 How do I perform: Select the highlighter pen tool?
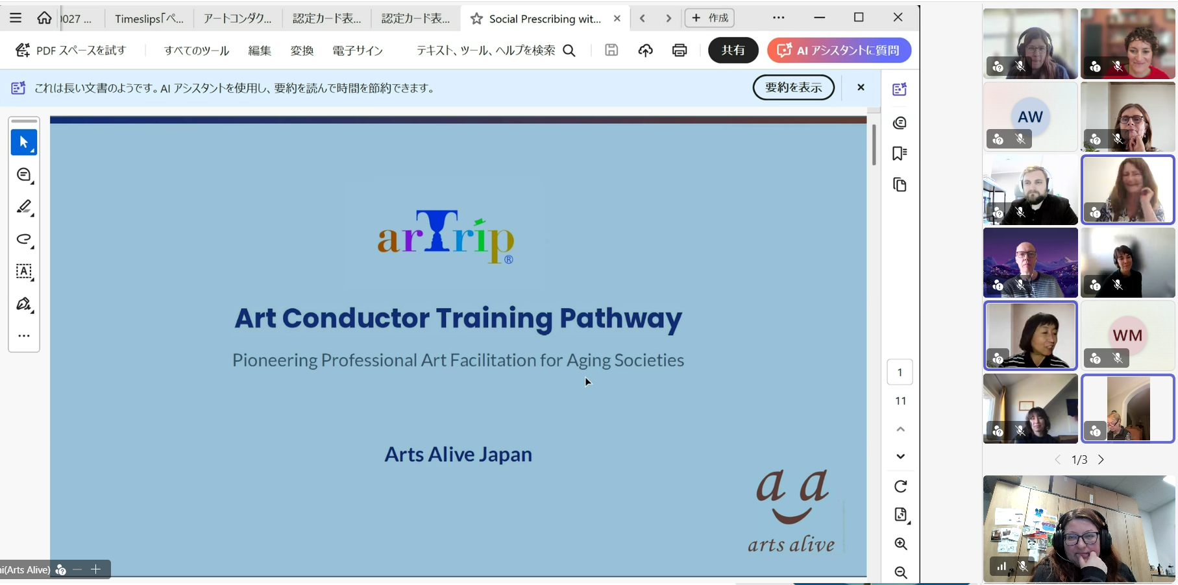click(24, 207)
